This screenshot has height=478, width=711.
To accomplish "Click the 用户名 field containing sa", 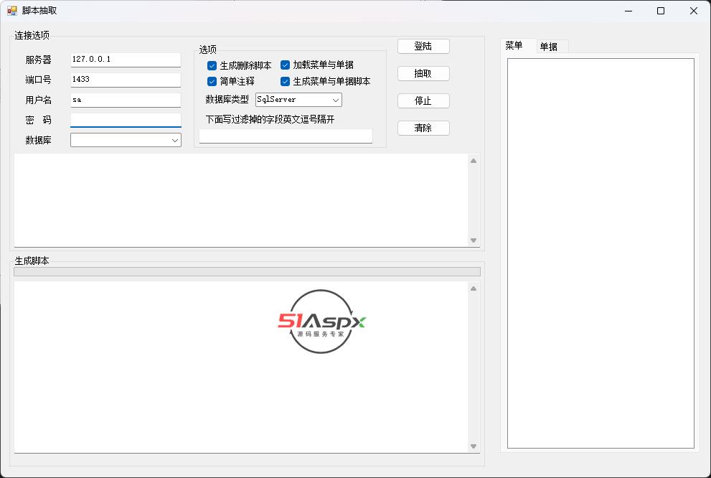I will click(x=126, y=100).
